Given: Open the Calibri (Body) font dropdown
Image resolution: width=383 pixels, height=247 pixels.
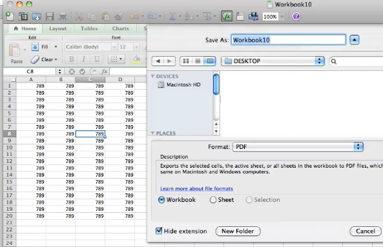Looking at the screenshot, I should [x=114, y=47].
